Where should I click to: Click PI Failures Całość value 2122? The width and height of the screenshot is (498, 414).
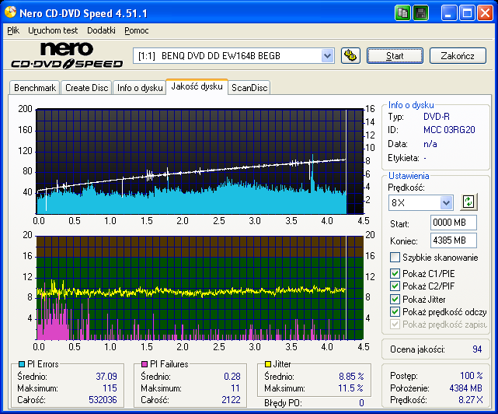click(231, 400)
